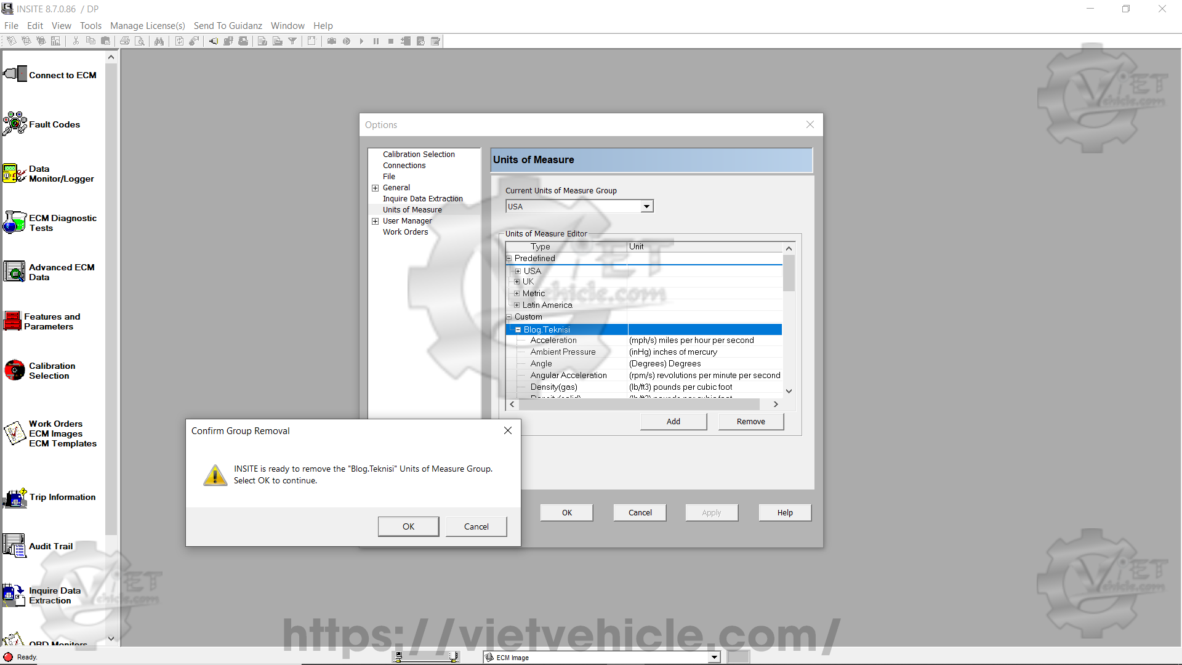Click the Pause toolbar button
The width and height of the screenshot is (1182, 665).
376,41
